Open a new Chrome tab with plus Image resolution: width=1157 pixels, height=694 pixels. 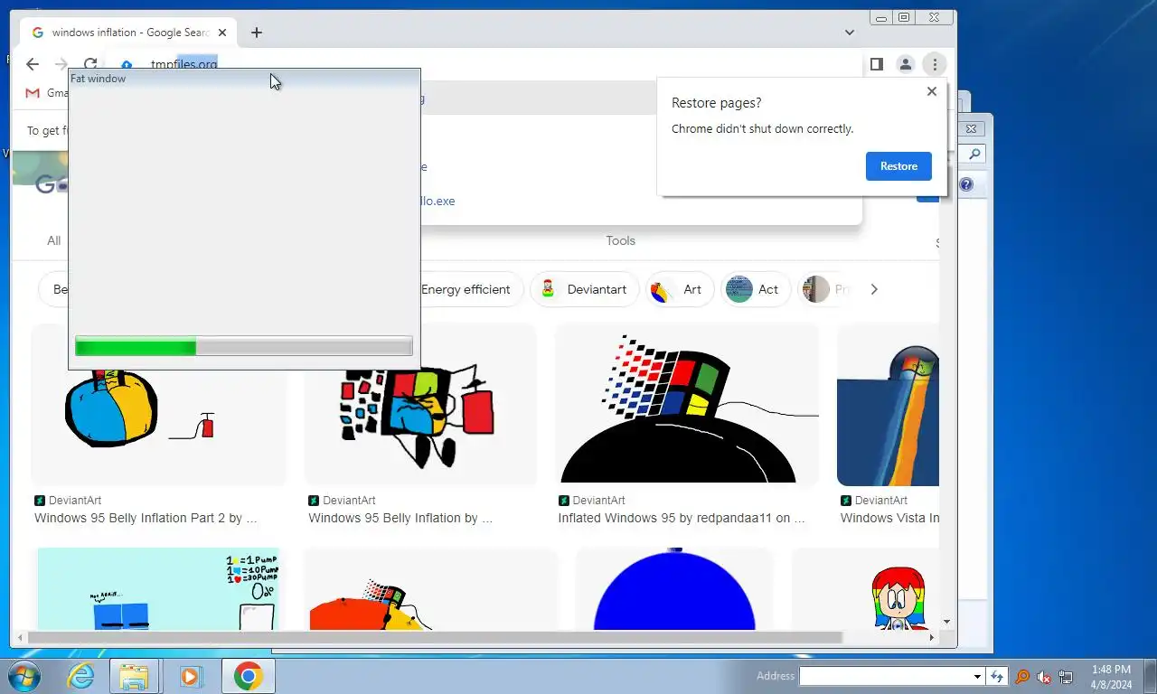tap(257, 33)
